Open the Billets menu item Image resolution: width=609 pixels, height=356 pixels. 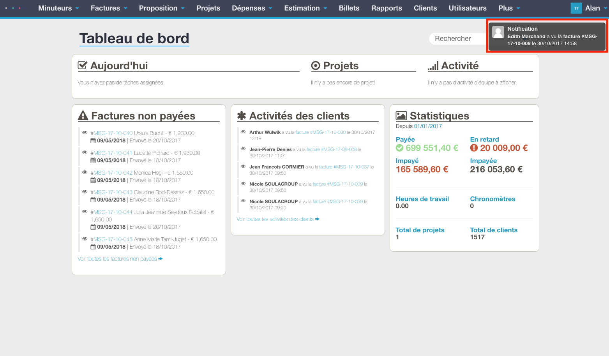point(349,8)
